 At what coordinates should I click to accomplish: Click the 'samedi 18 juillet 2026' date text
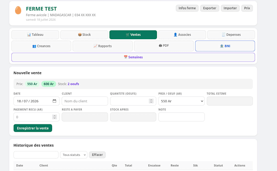coord(41,20)
